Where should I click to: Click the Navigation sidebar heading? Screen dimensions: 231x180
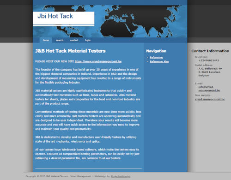tap(156, 51)
